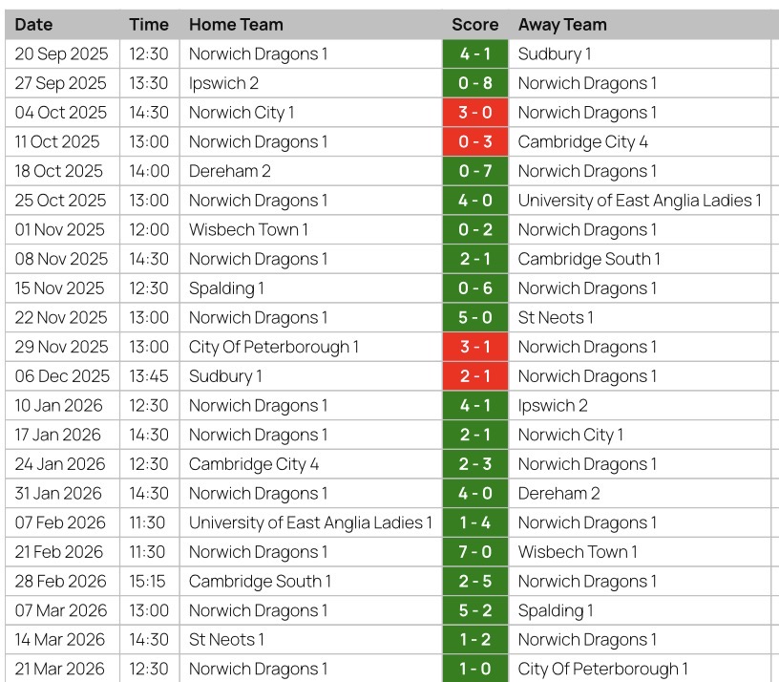This screenshot has height=682, width=779.
Task: Click the 1 - 0 score on 21 Mar 2026
Action: coord(475,669)
